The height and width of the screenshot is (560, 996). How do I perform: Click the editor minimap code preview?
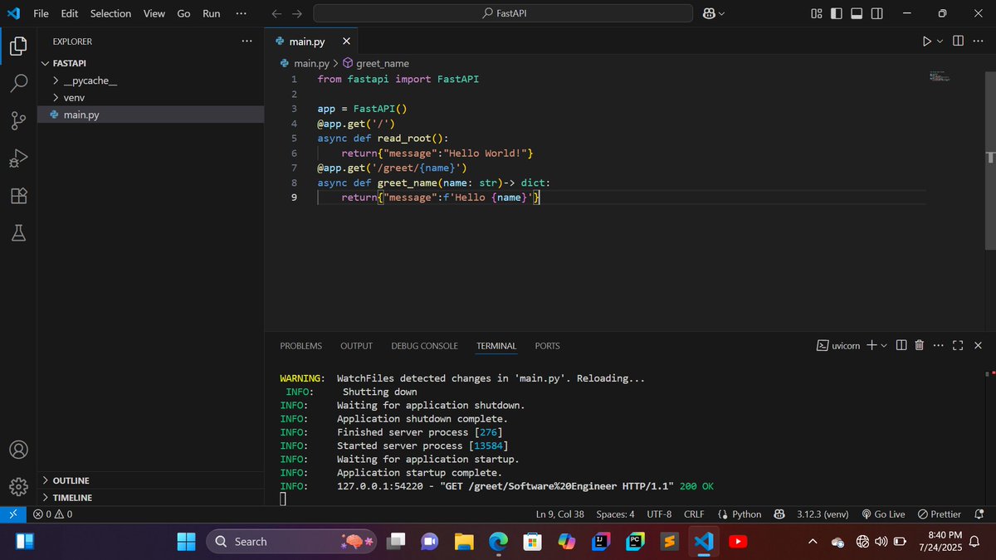[939, 75]
